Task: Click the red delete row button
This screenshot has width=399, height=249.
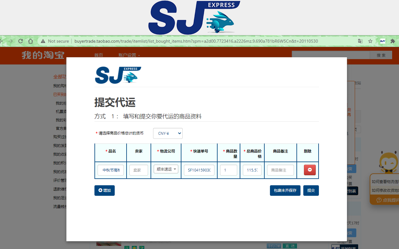Action: pyautogui.click(x=310, y=170)
